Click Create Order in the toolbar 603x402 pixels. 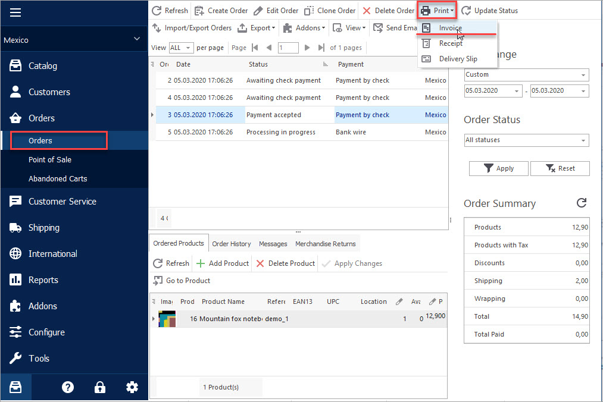(221, 10)
